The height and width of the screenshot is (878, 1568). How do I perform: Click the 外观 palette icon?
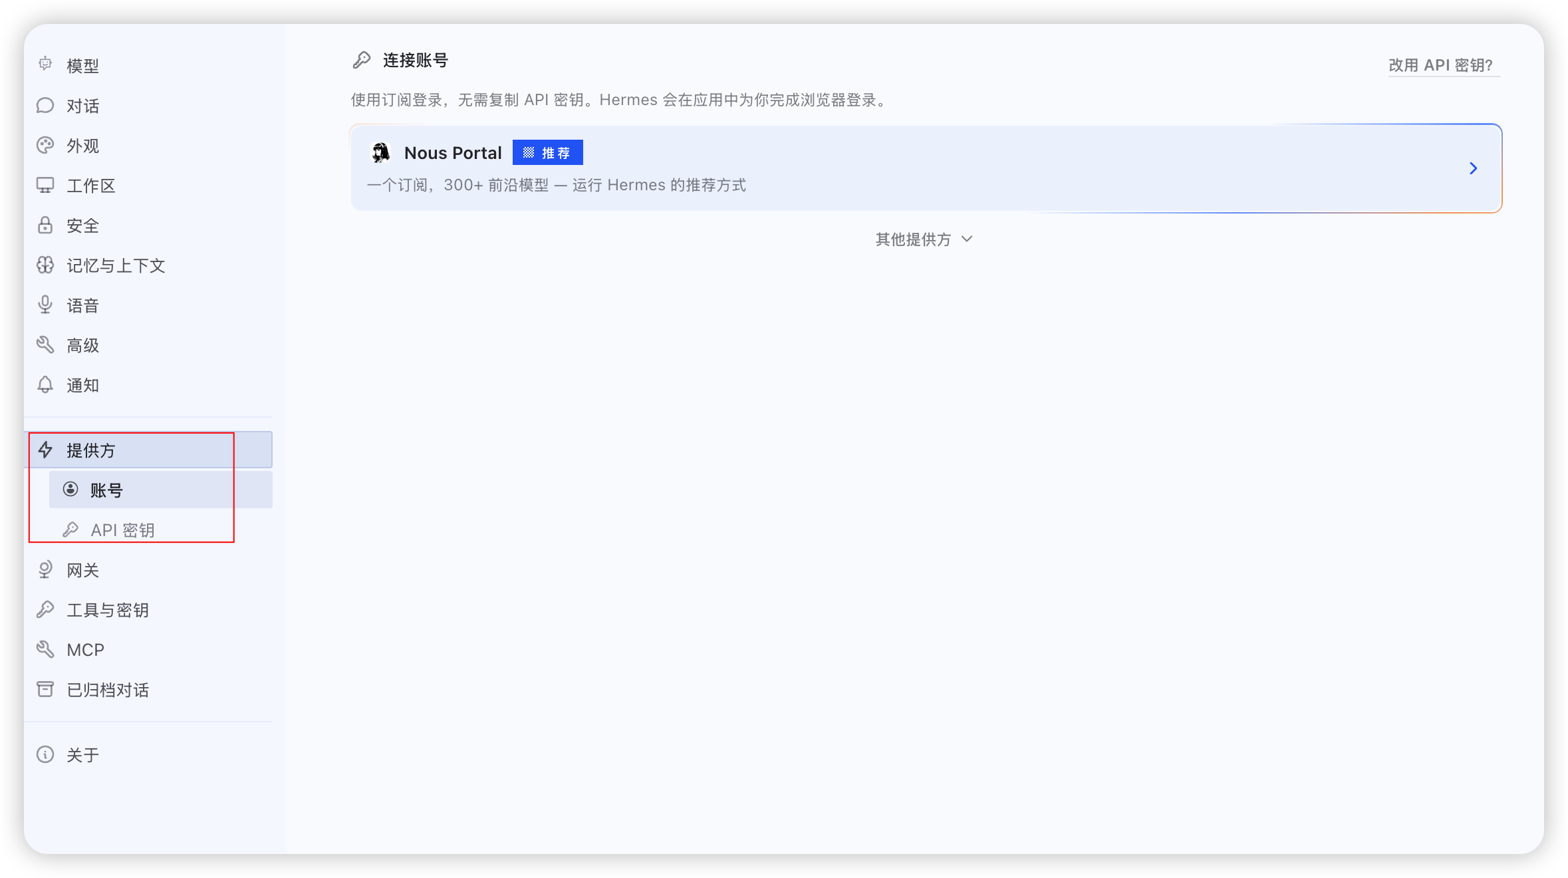45,146
